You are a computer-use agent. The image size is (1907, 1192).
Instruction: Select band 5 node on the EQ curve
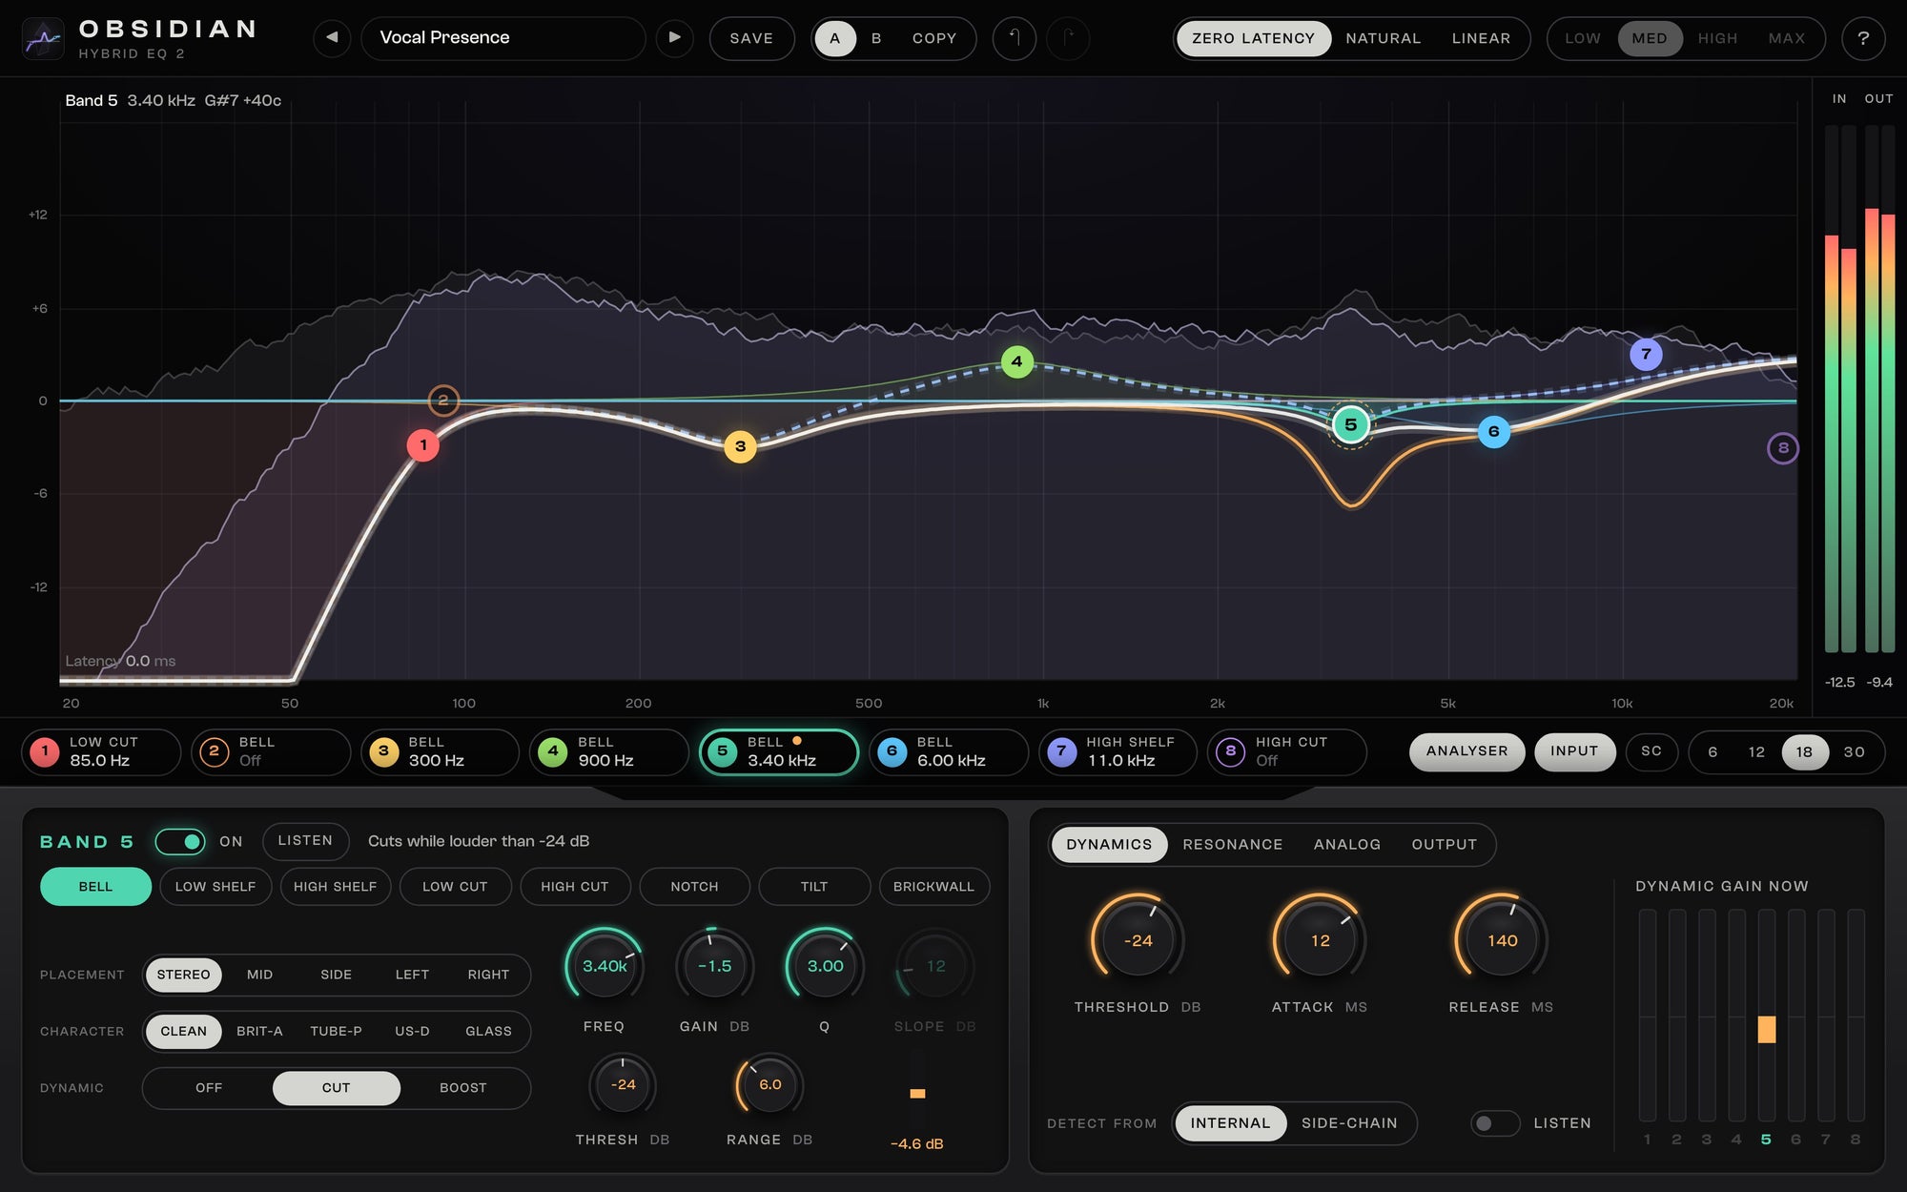(x=1351, y=425)
